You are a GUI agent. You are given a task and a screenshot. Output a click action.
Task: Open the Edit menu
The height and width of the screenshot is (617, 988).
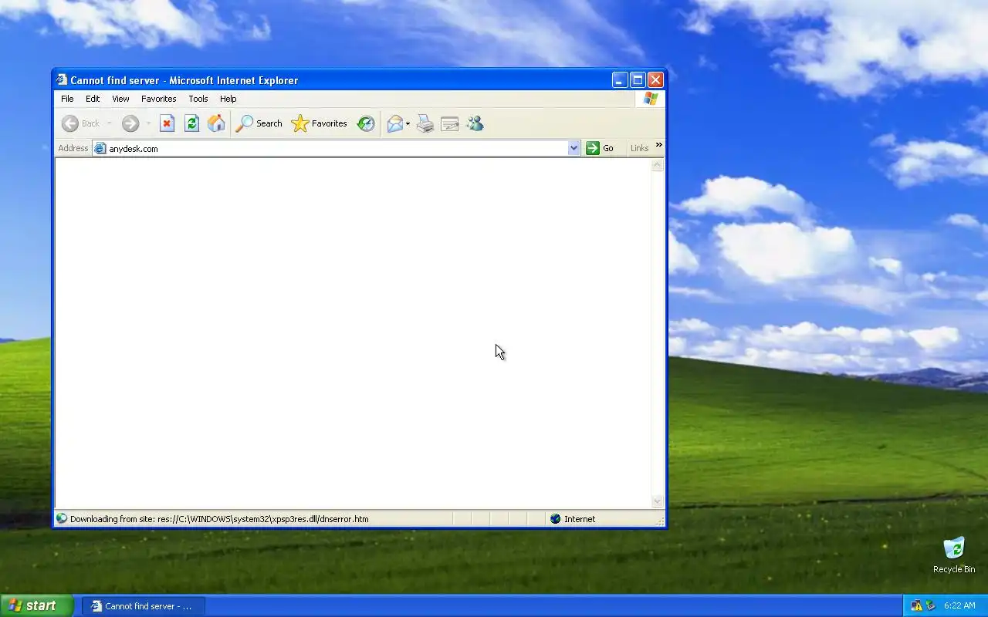tap(93, 99)
